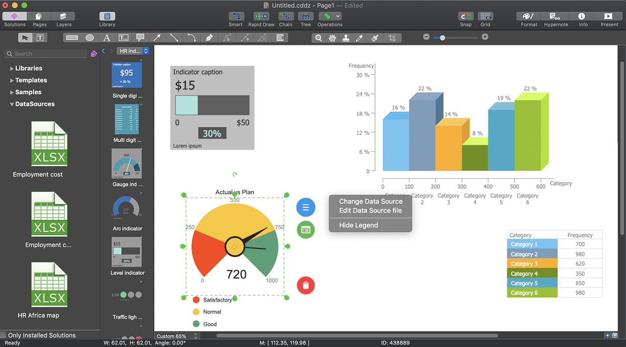
Task: Choose Edit Data Source file menu item
Action: (x=370, y=211)
